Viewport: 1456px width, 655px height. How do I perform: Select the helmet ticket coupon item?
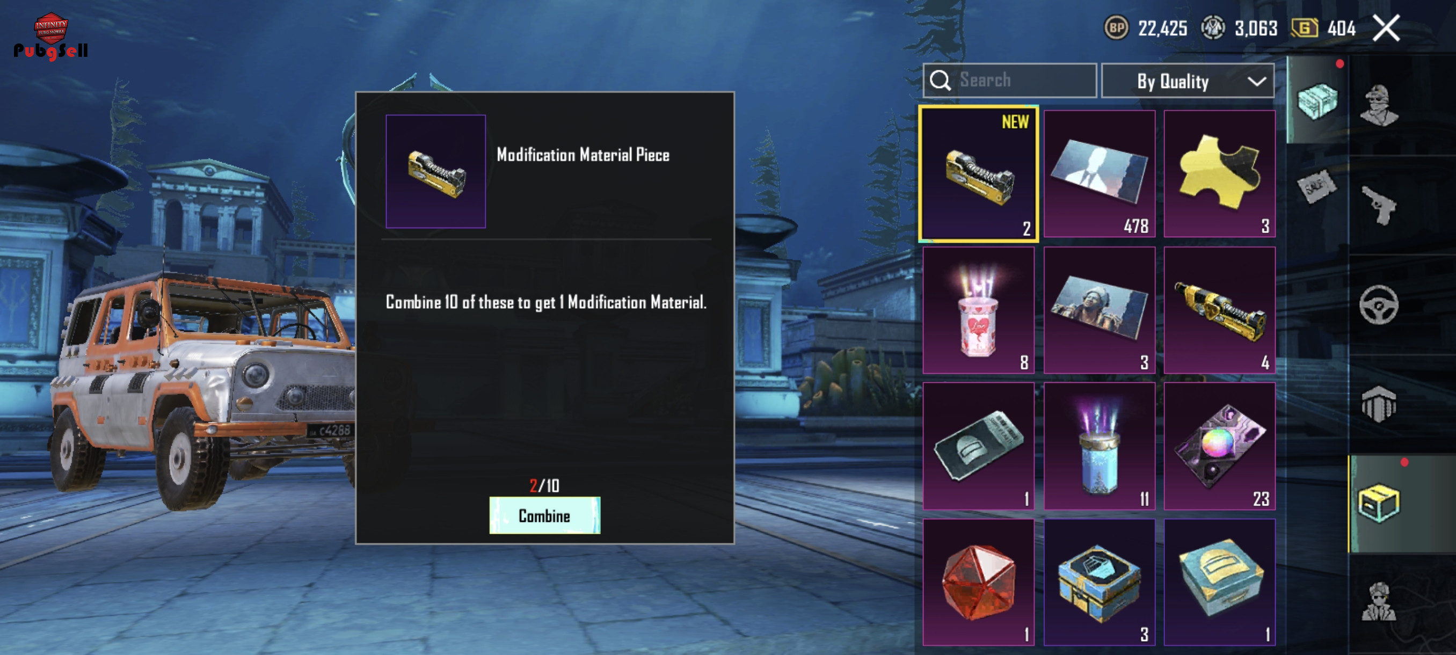point(978,447)
